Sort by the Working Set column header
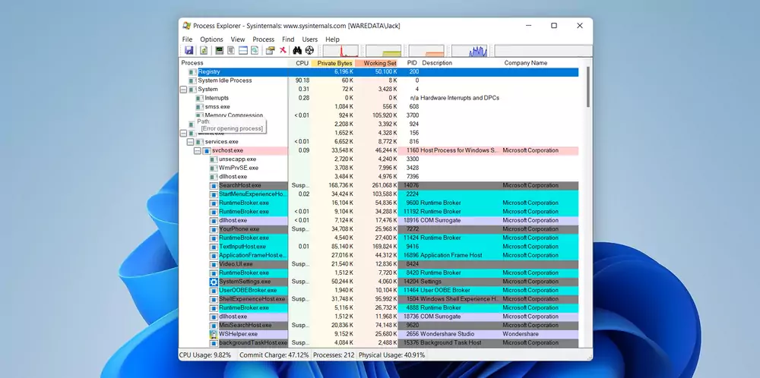 click(x=377, y=63)
